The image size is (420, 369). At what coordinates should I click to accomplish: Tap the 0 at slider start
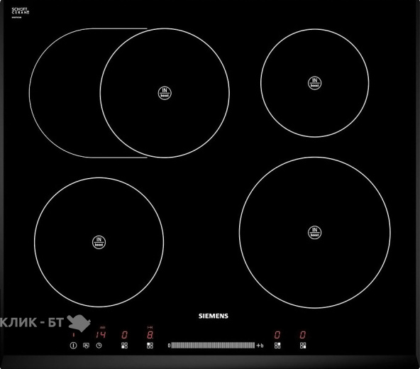coord(169,346)
